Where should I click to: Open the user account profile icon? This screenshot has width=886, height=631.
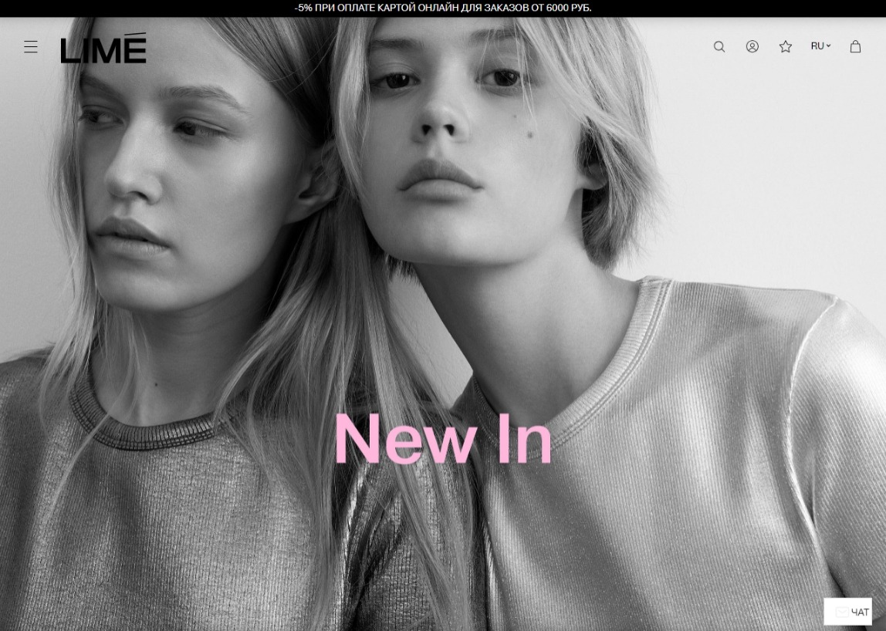pyautogui.click(x=752, y=46)
